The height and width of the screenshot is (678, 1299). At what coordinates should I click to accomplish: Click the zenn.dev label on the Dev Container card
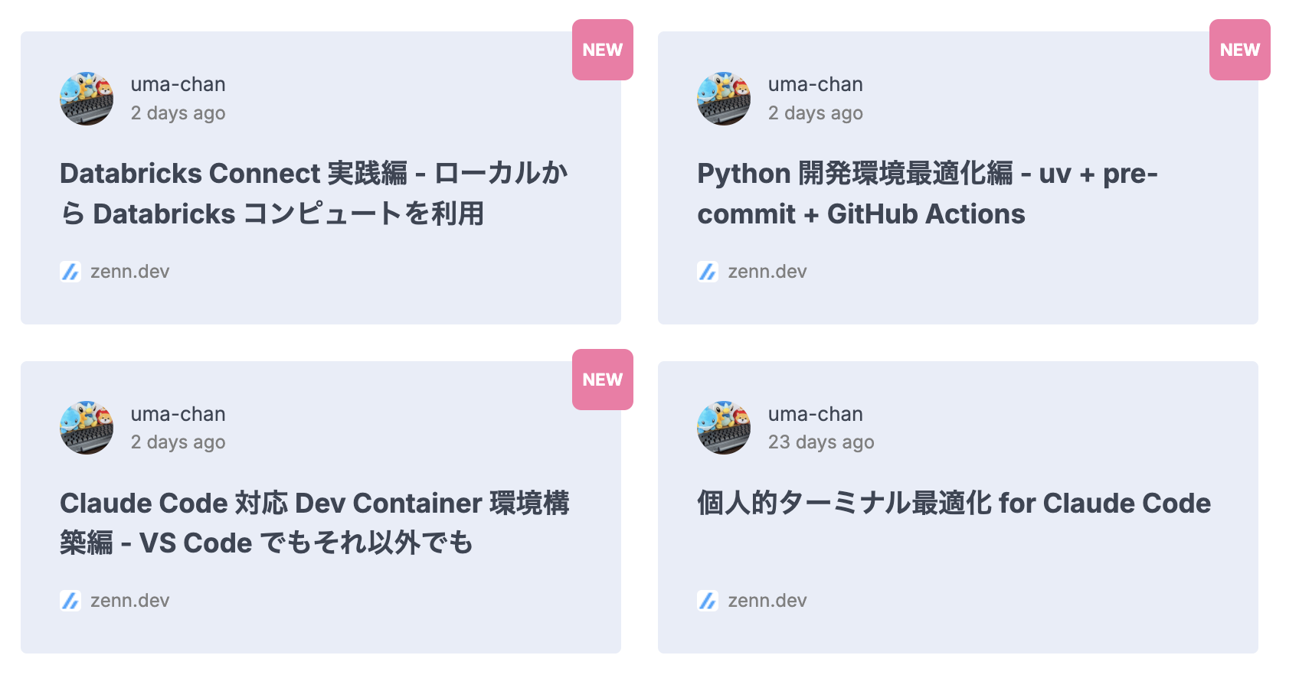(129, 601)
